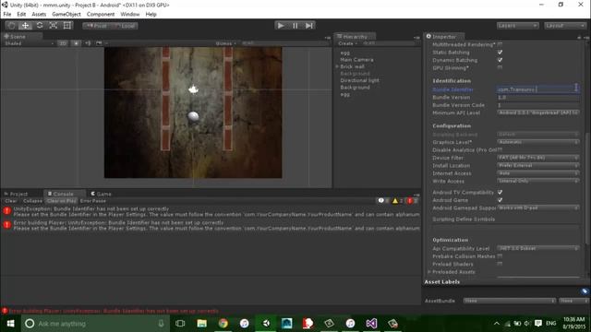Viewport: 591px width, 332px height.
Task: Open Api Compatibility Level dropdown
Action: click(537, 248)
